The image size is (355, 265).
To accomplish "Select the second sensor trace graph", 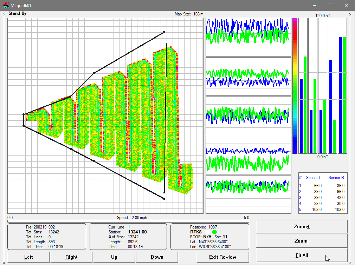I will 248,77.
